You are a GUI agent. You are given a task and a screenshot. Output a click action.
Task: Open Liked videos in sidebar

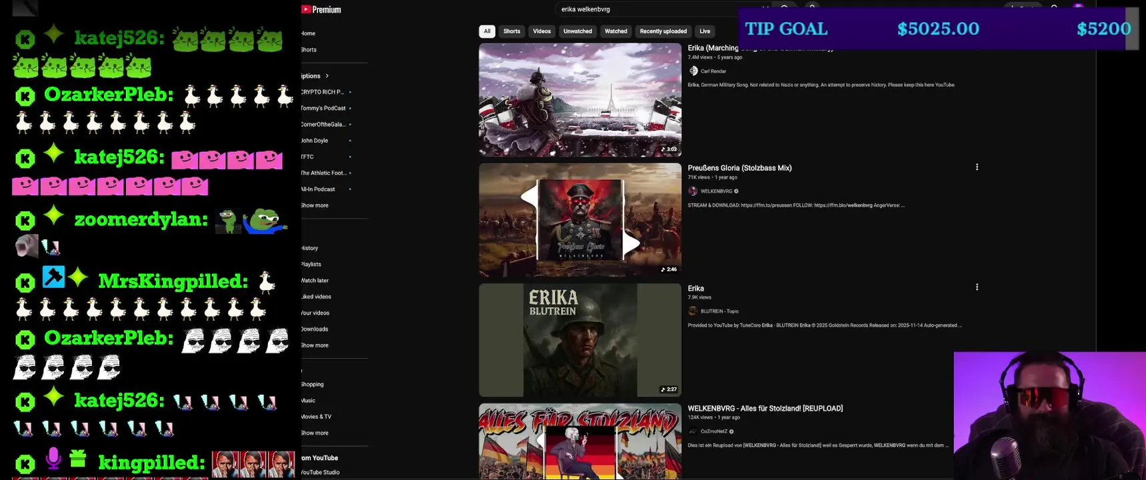tap(316, 297)
